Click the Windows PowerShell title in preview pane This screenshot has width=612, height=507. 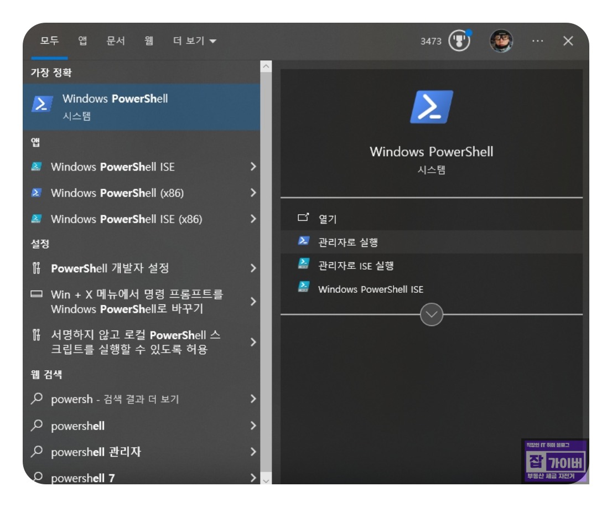click(431, 152)
